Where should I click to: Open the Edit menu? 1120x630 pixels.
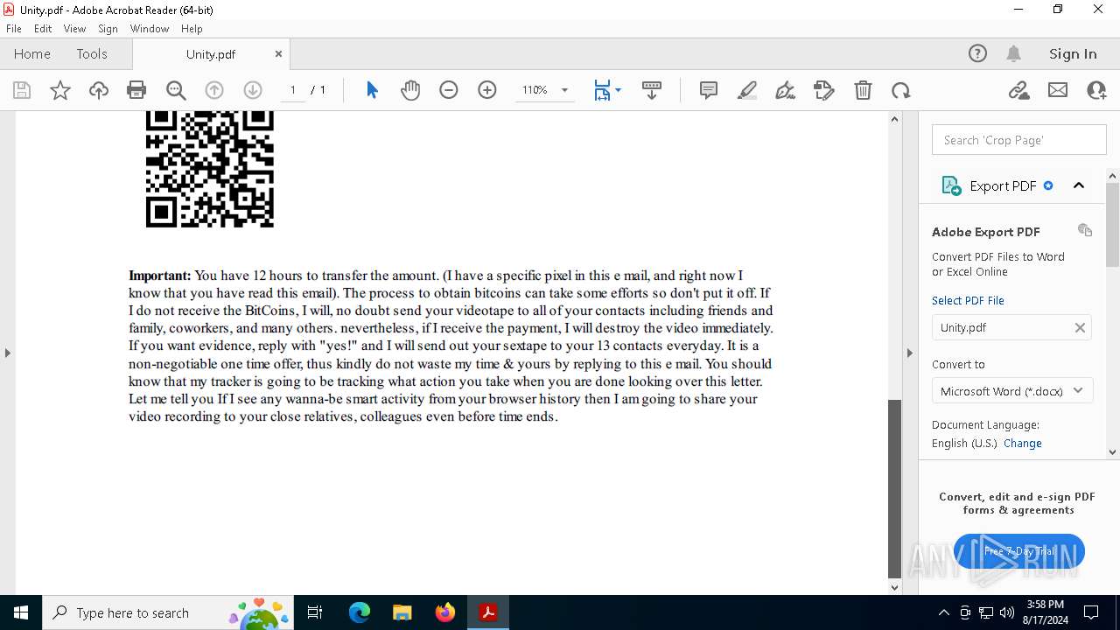(x=43, y=29)
